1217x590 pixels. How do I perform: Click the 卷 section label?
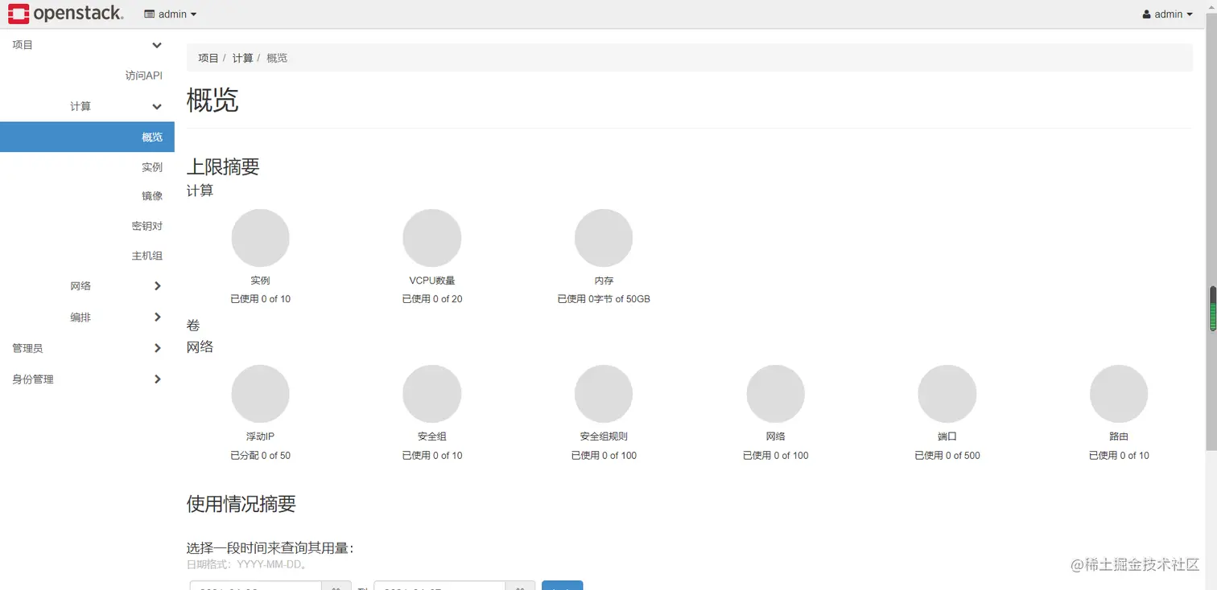click(x=193, y=326)
